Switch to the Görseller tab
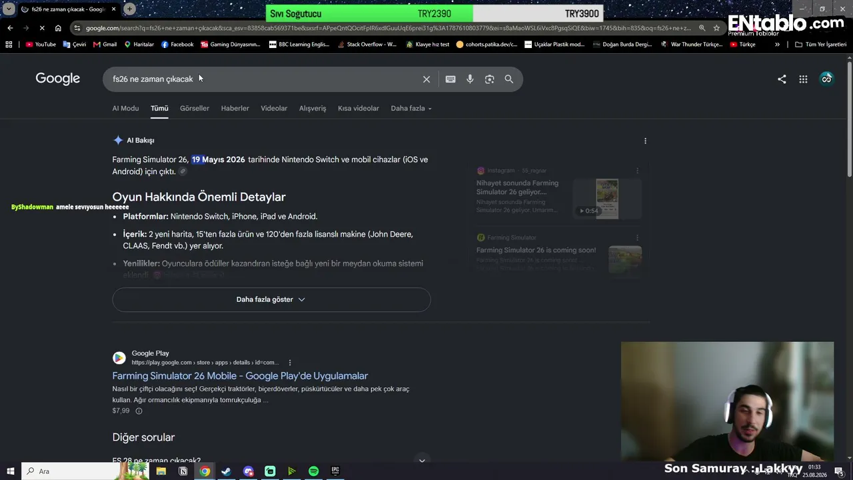Screen dimensions: 853x480 (195, 109)
